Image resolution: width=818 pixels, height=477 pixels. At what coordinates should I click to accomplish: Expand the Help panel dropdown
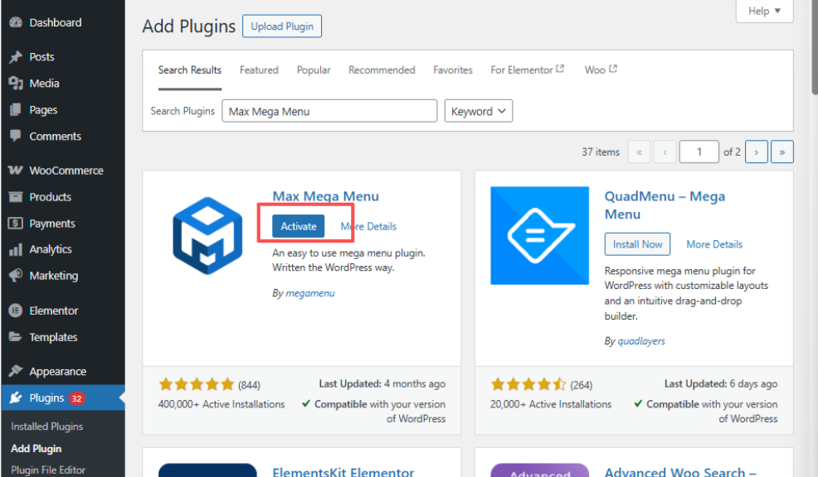(764, 11)
